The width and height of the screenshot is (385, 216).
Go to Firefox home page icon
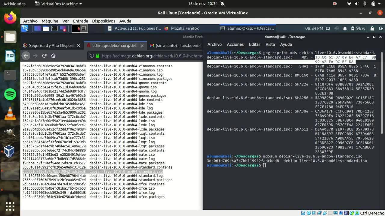click(53, 56)
